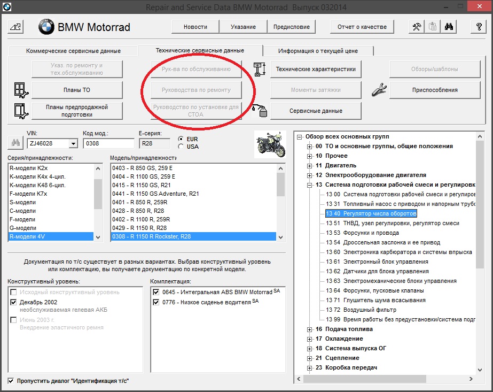
Task: Click the binoculars search icon in the top toolbar
Action: (x=449, y=27)
